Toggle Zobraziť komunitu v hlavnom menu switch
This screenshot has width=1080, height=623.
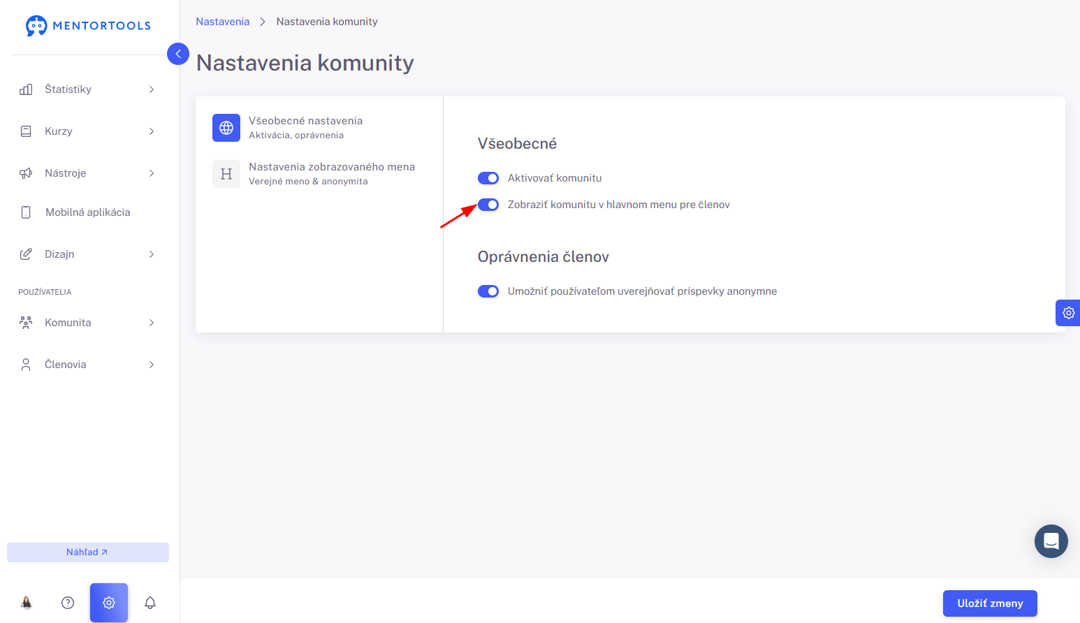tap(488, 205)
